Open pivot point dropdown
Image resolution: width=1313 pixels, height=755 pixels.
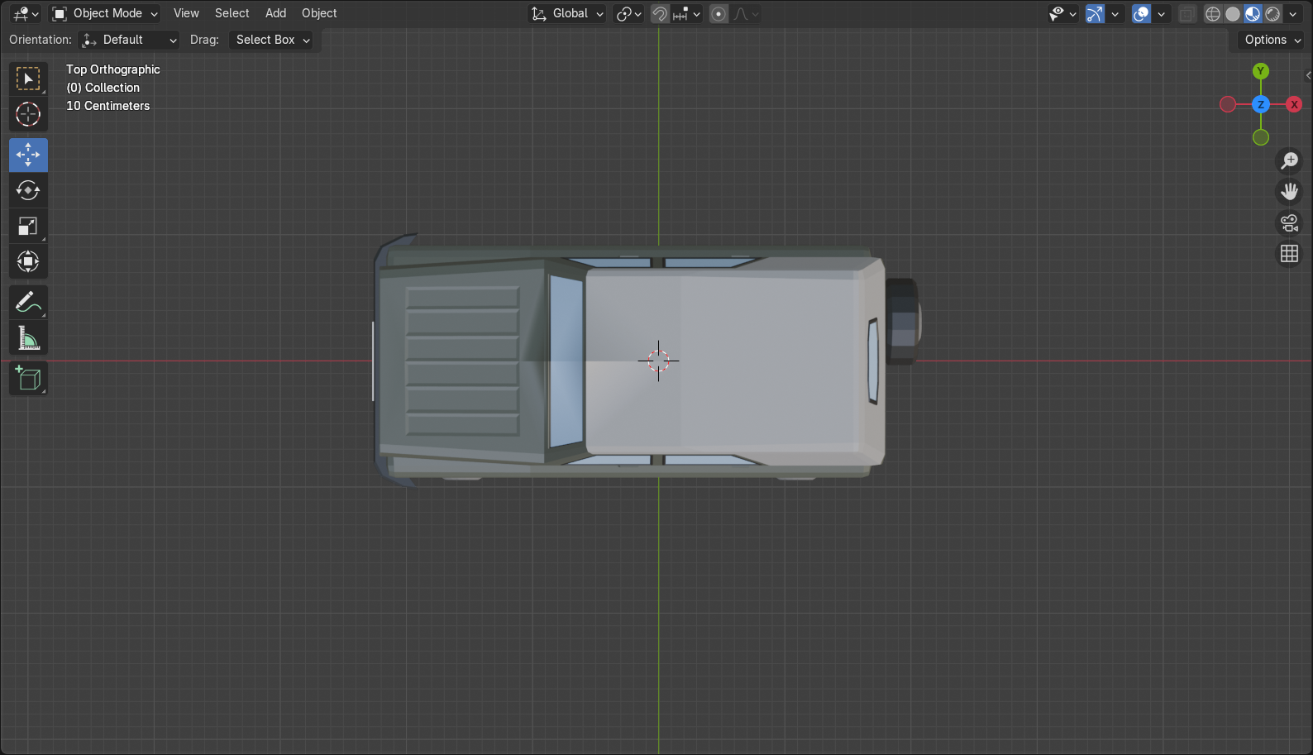point(629,14)
